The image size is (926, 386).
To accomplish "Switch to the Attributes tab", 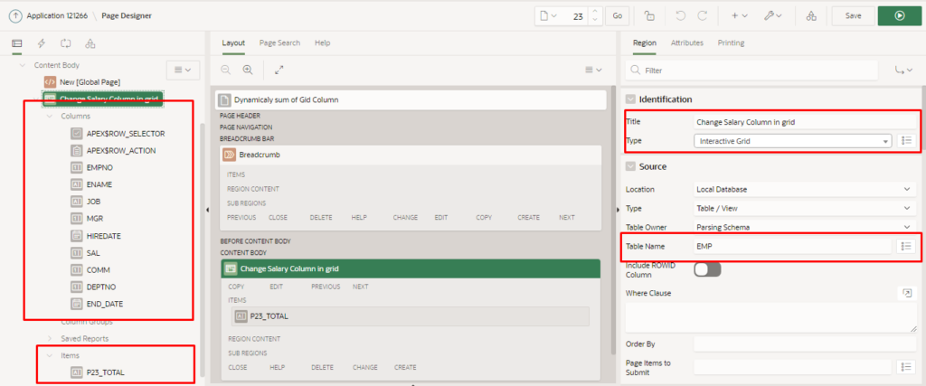I will [686, 42].
